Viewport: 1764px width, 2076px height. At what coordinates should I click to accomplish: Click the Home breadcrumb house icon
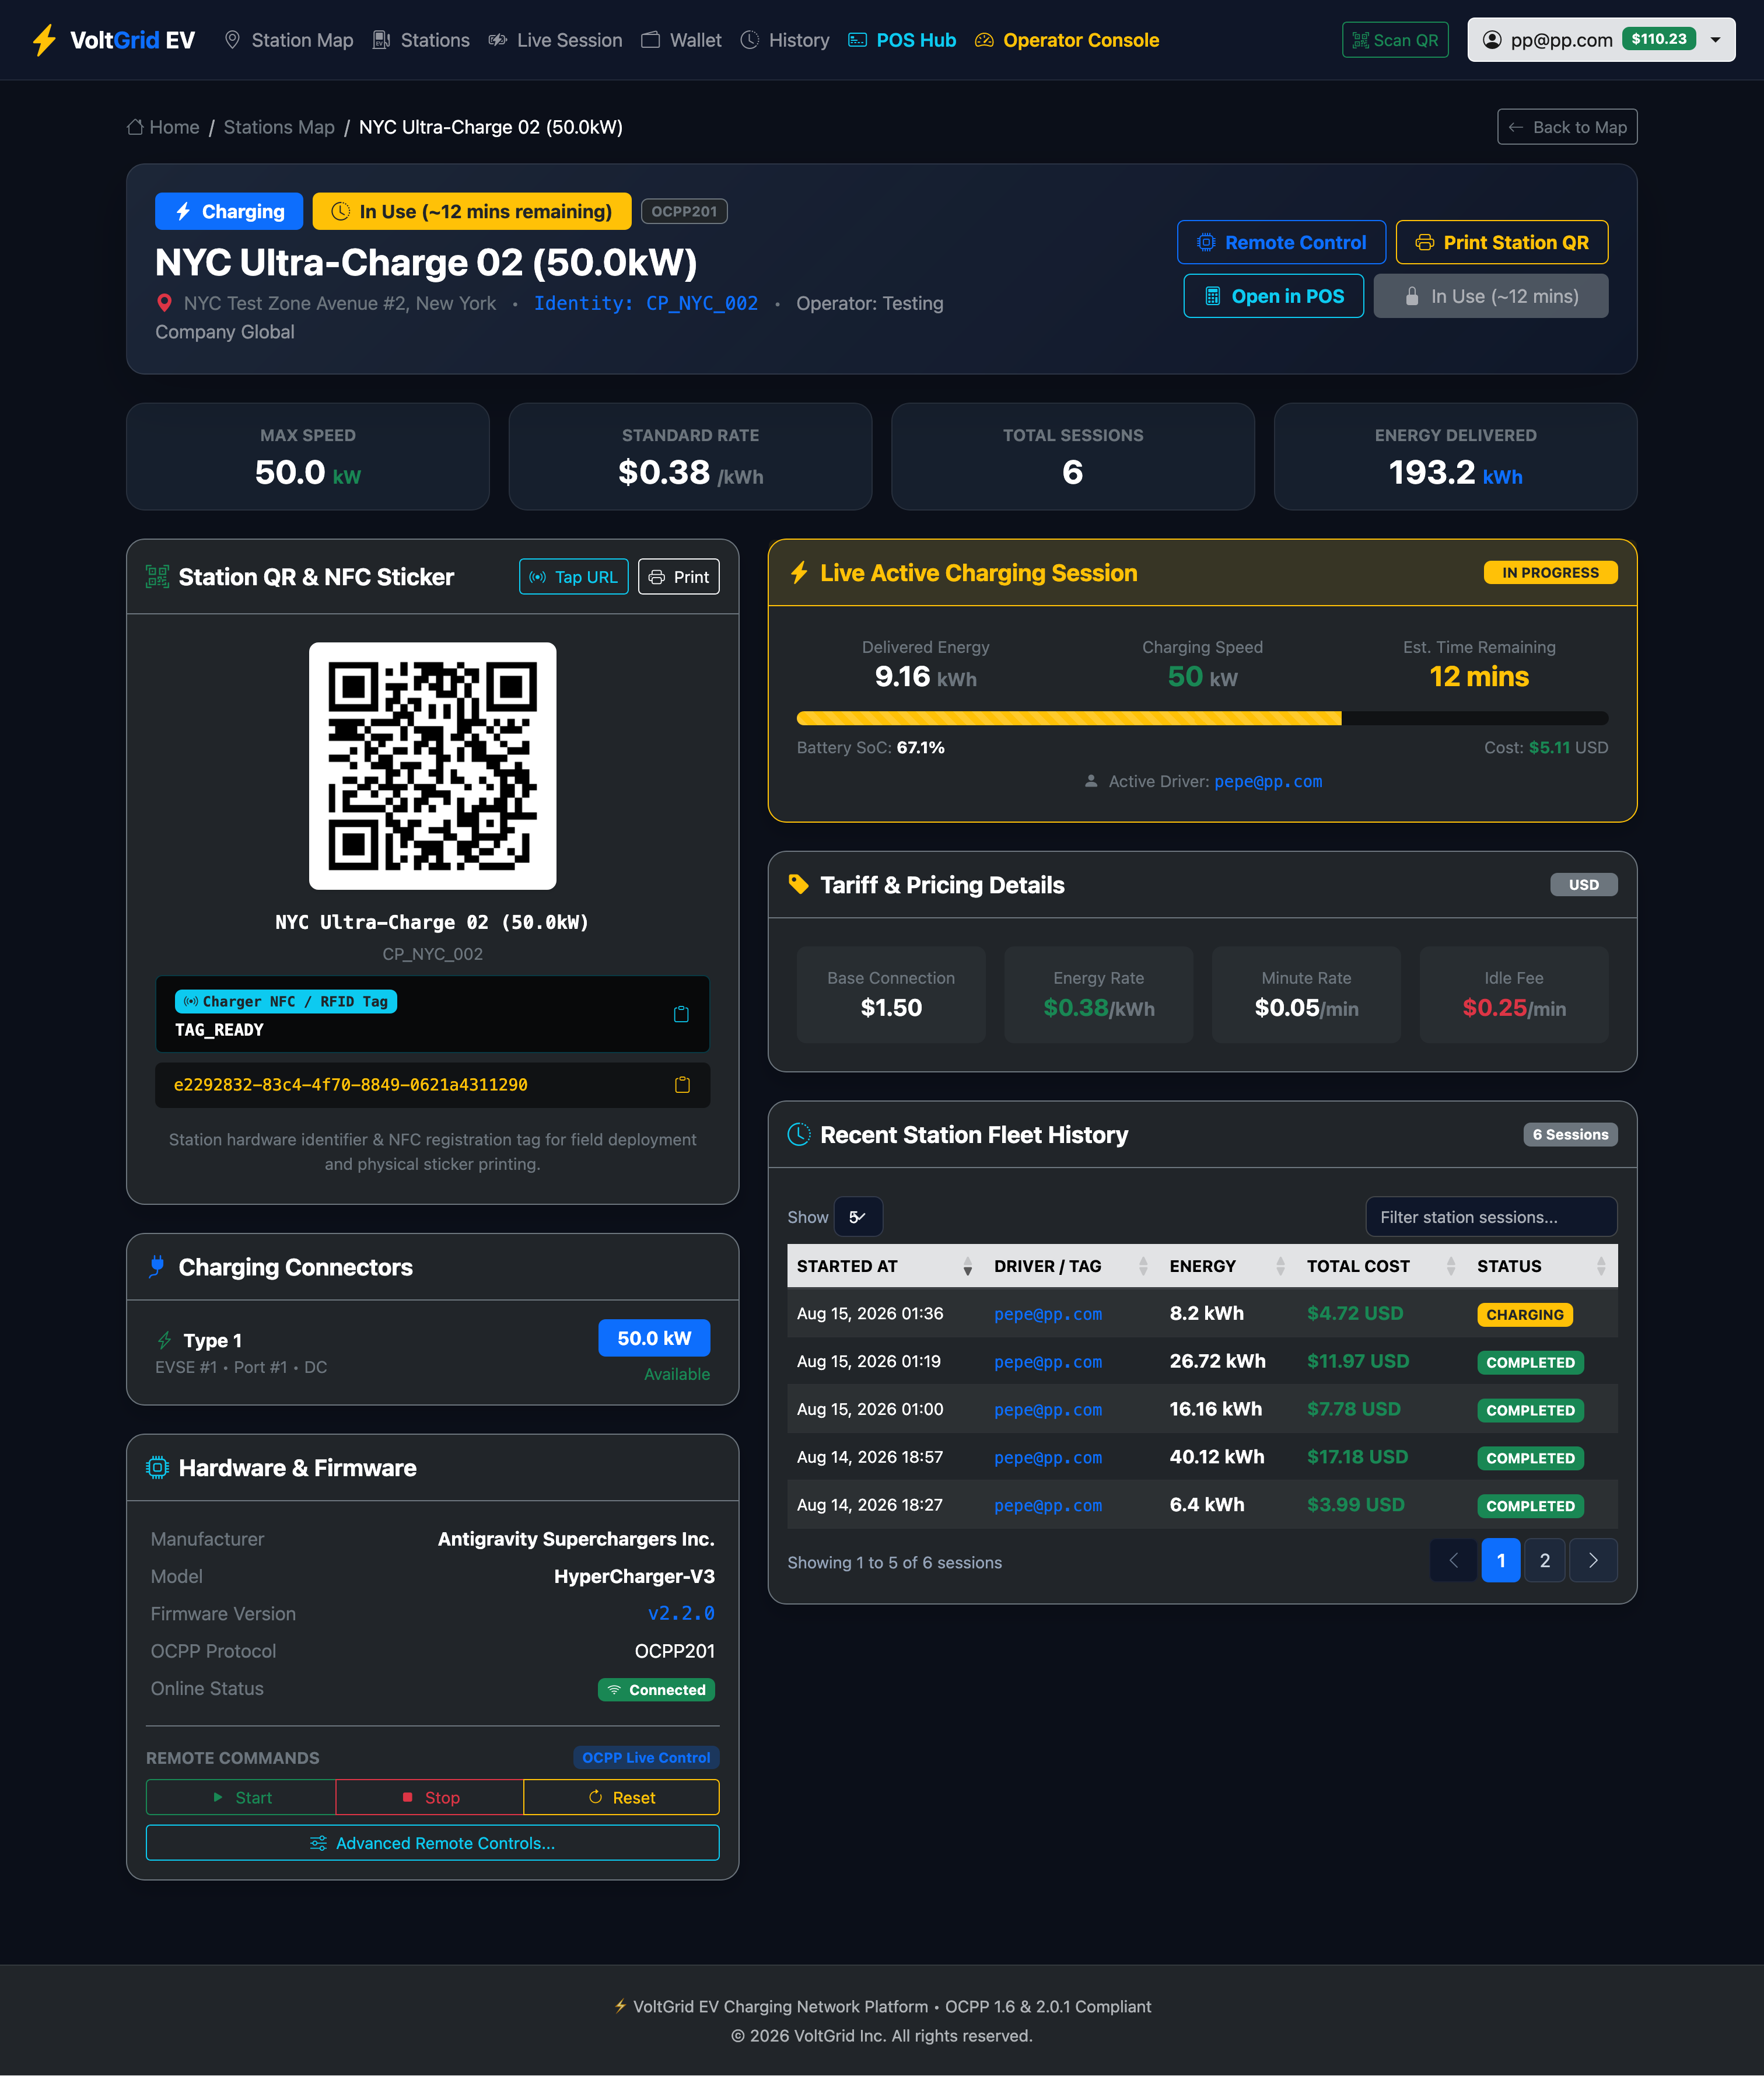[135, 127]
